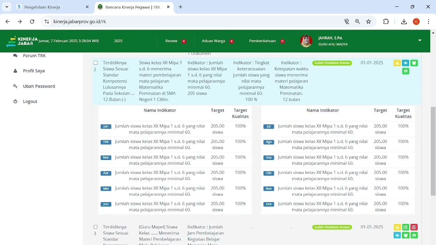Click the Nov month badge

pyautogui.click(x=269, y=189)
